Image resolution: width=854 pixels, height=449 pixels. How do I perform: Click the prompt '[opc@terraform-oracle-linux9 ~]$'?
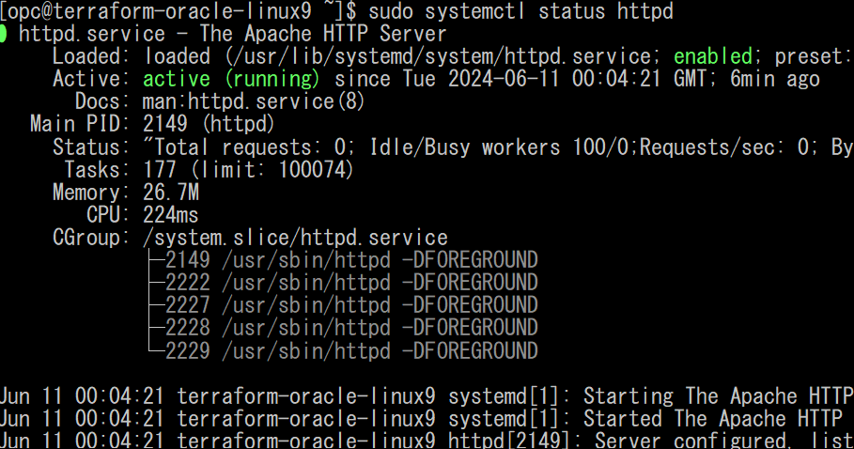(x=179, y=11)
